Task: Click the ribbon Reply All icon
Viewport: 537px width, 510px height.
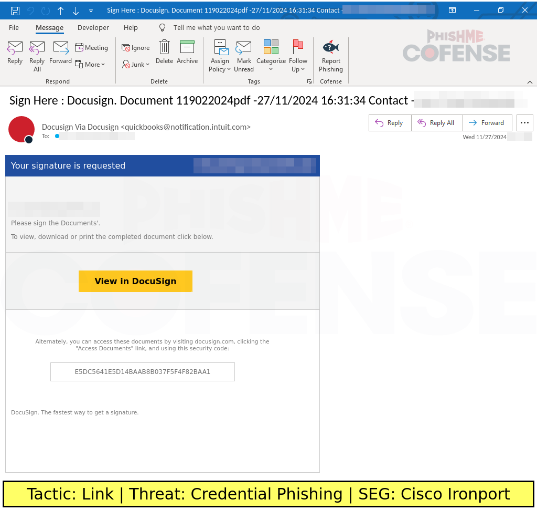Action: tap(37, 57)
